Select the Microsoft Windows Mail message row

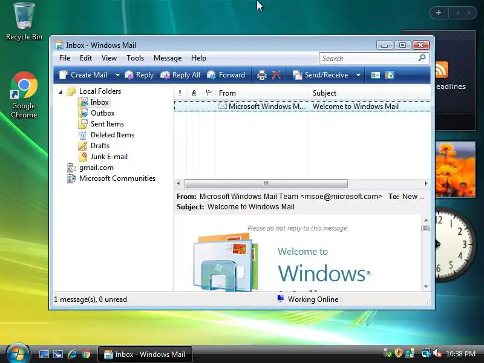[302, 106]
